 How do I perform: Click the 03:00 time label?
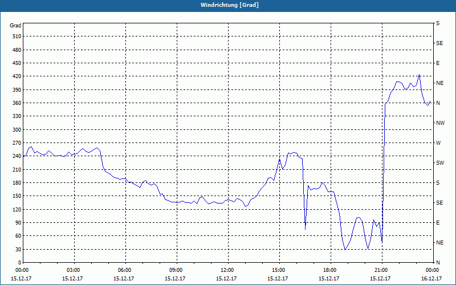(x=73, y=270)
